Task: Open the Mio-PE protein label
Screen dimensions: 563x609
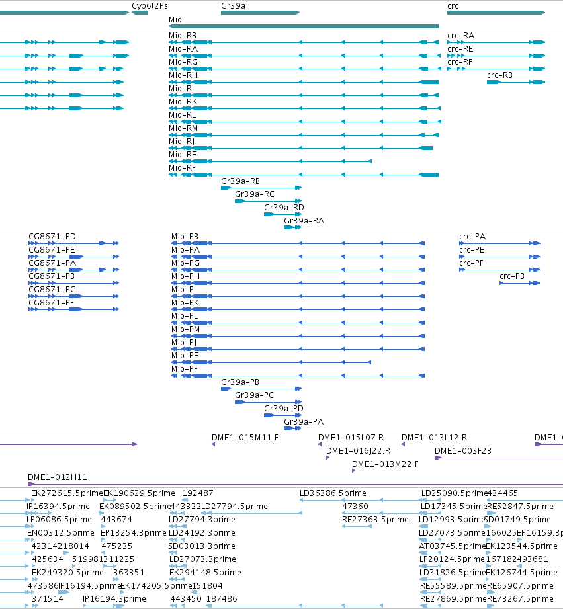Action: (x=185, y=356)
